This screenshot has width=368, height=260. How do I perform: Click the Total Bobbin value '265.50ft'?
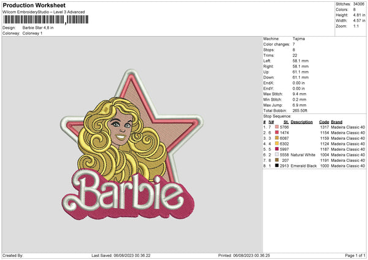(x=300, y=111)
